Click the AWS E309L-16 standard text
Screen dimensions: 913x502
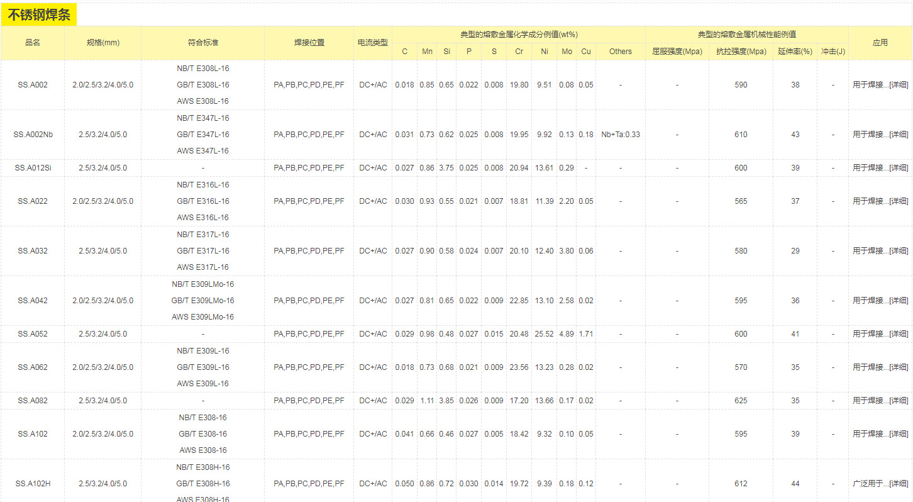point(203,384)
